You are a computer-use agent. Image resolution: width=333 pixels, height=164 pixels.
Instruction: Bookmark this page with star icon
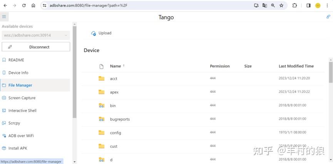coord(281,5)
